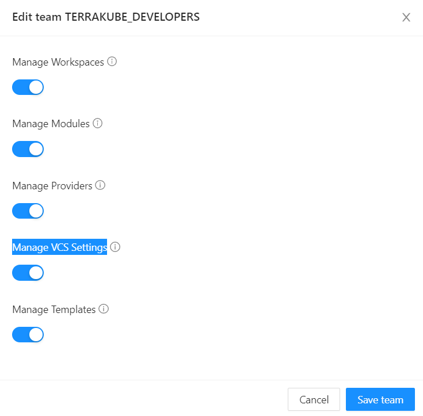Click the info icon beside Manage Workspaces
The width and height of the screenshot is (423, 416).
[x=112, y=62]
